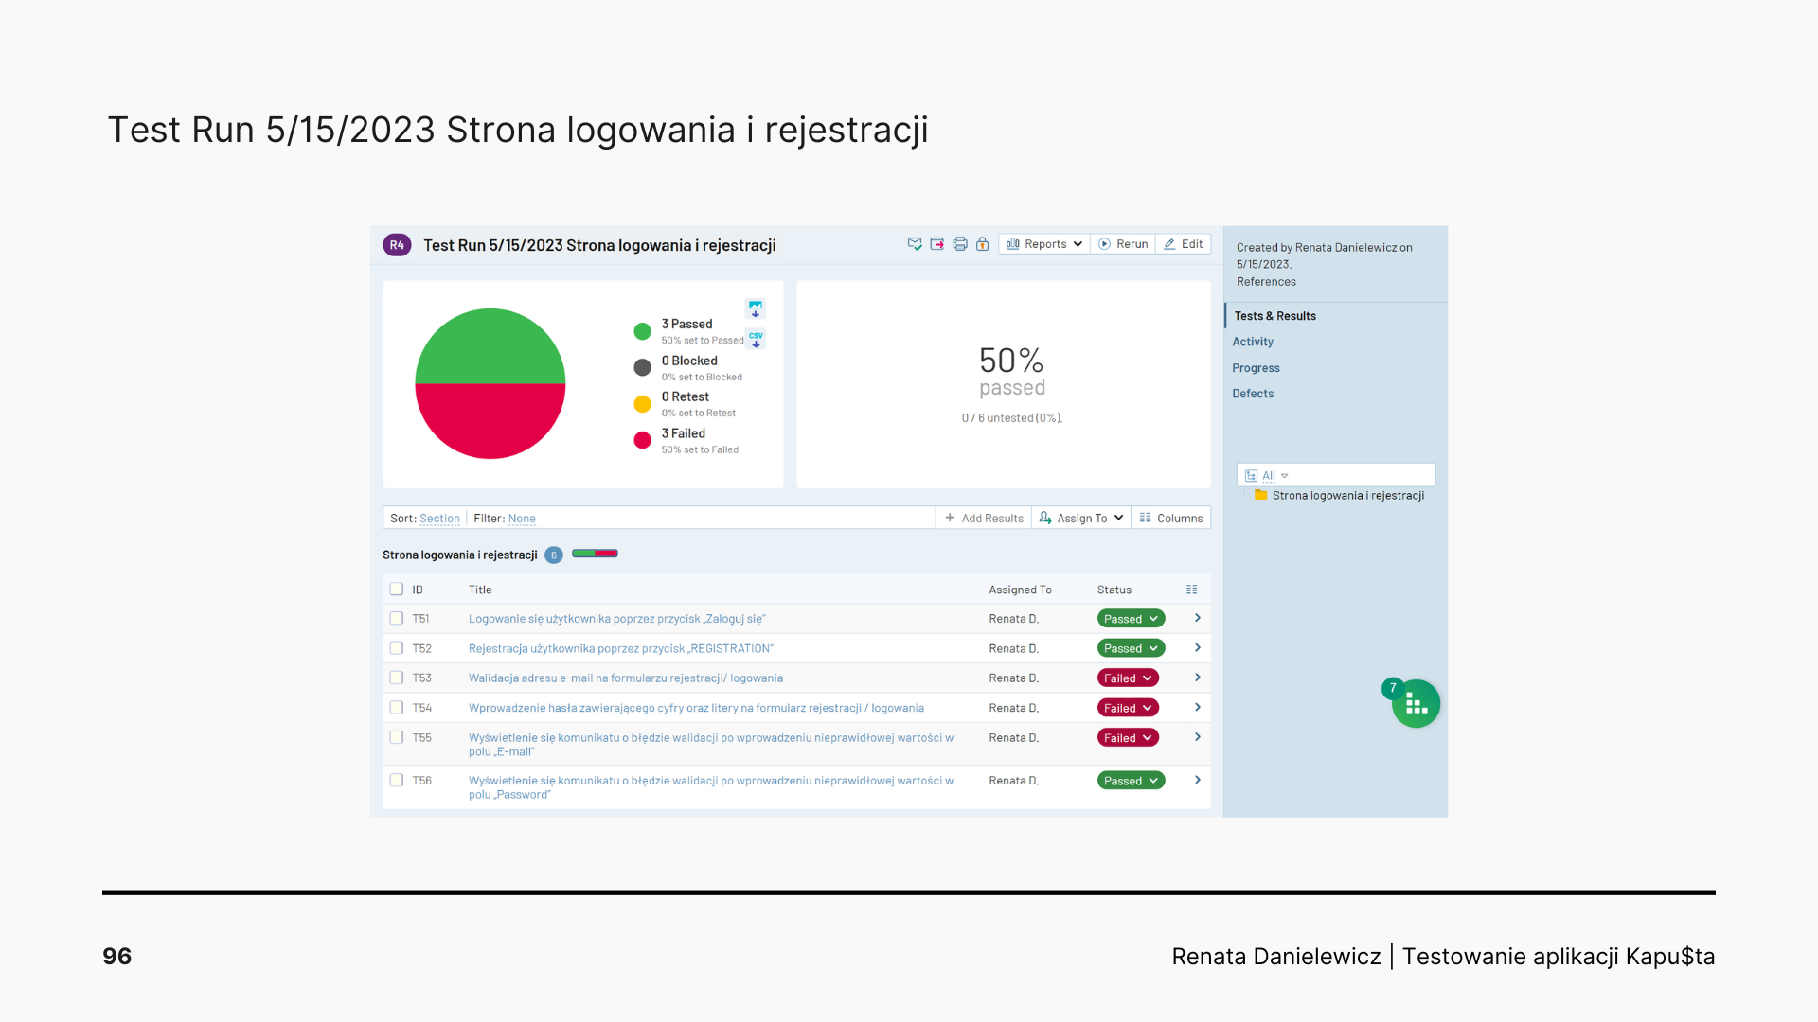Check the box for test T55
Viewport: 1818px width, 1022px height.
click(x=397, y=737)
